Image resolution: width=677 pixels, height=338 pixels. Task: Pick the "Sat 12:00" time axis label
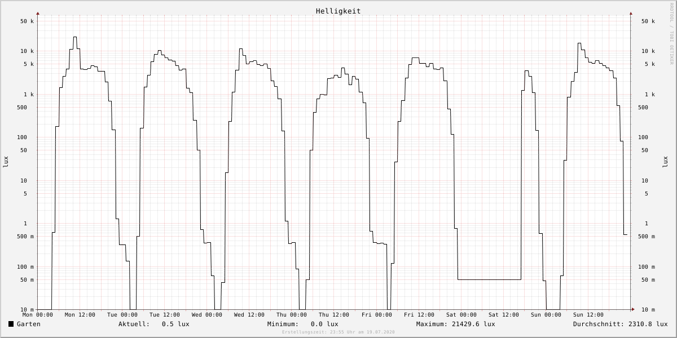(504, 315)
